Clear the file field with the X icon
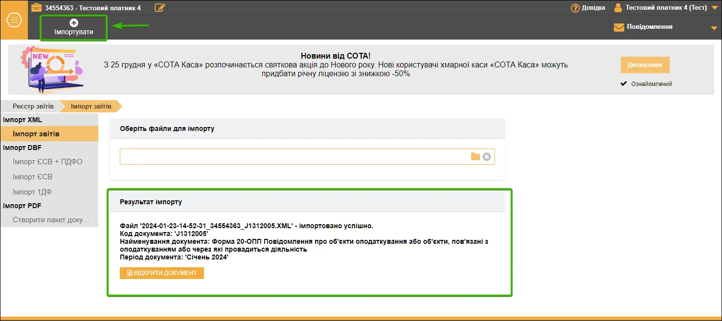Screen dimensions: 722x321 pos(487,156)
